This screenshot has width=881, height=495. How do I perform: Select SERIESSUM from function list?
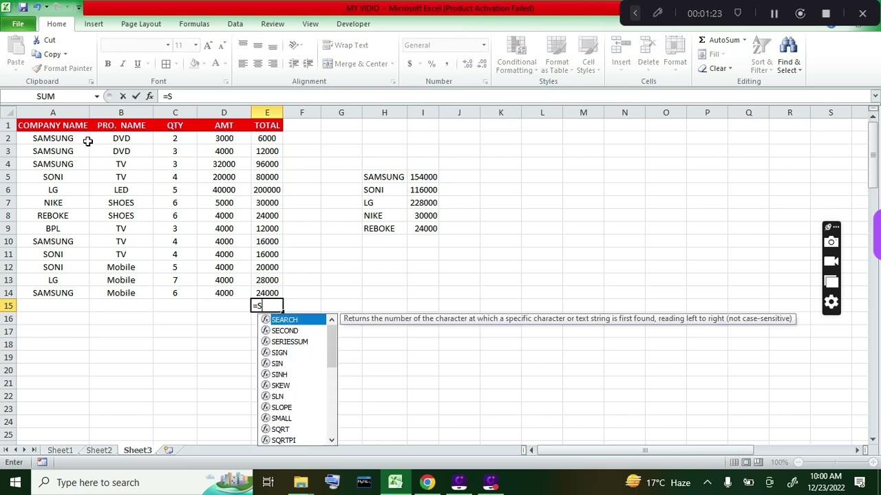pos(293,342)
